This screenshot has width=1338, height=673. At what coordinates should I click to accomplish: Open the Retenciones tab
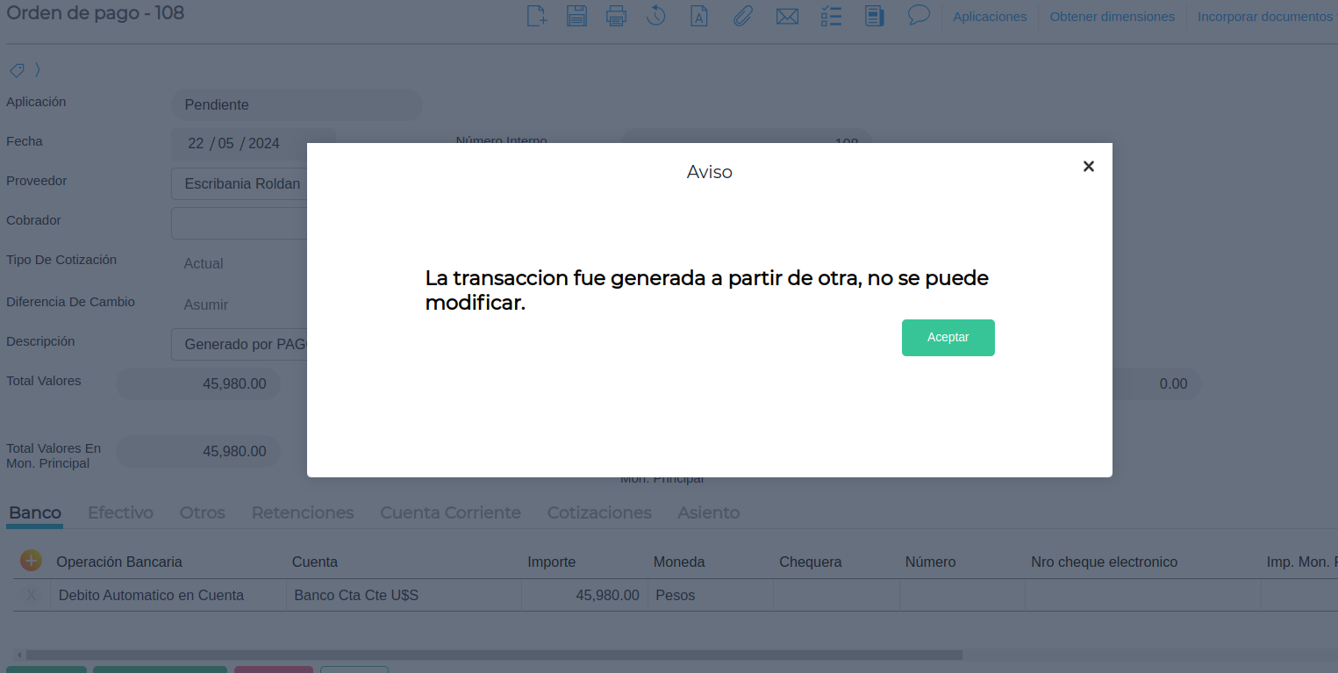coord(303,512)
